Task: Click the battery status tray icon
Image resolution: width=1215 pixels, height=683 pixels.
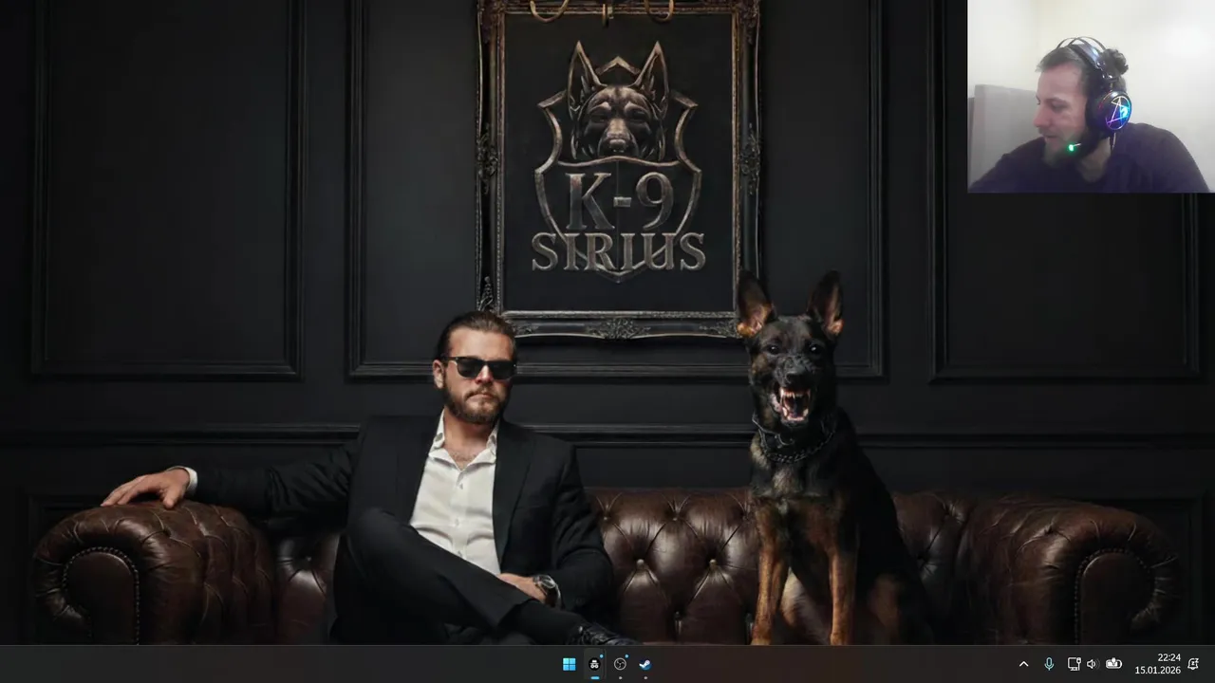Action: 1113,664
